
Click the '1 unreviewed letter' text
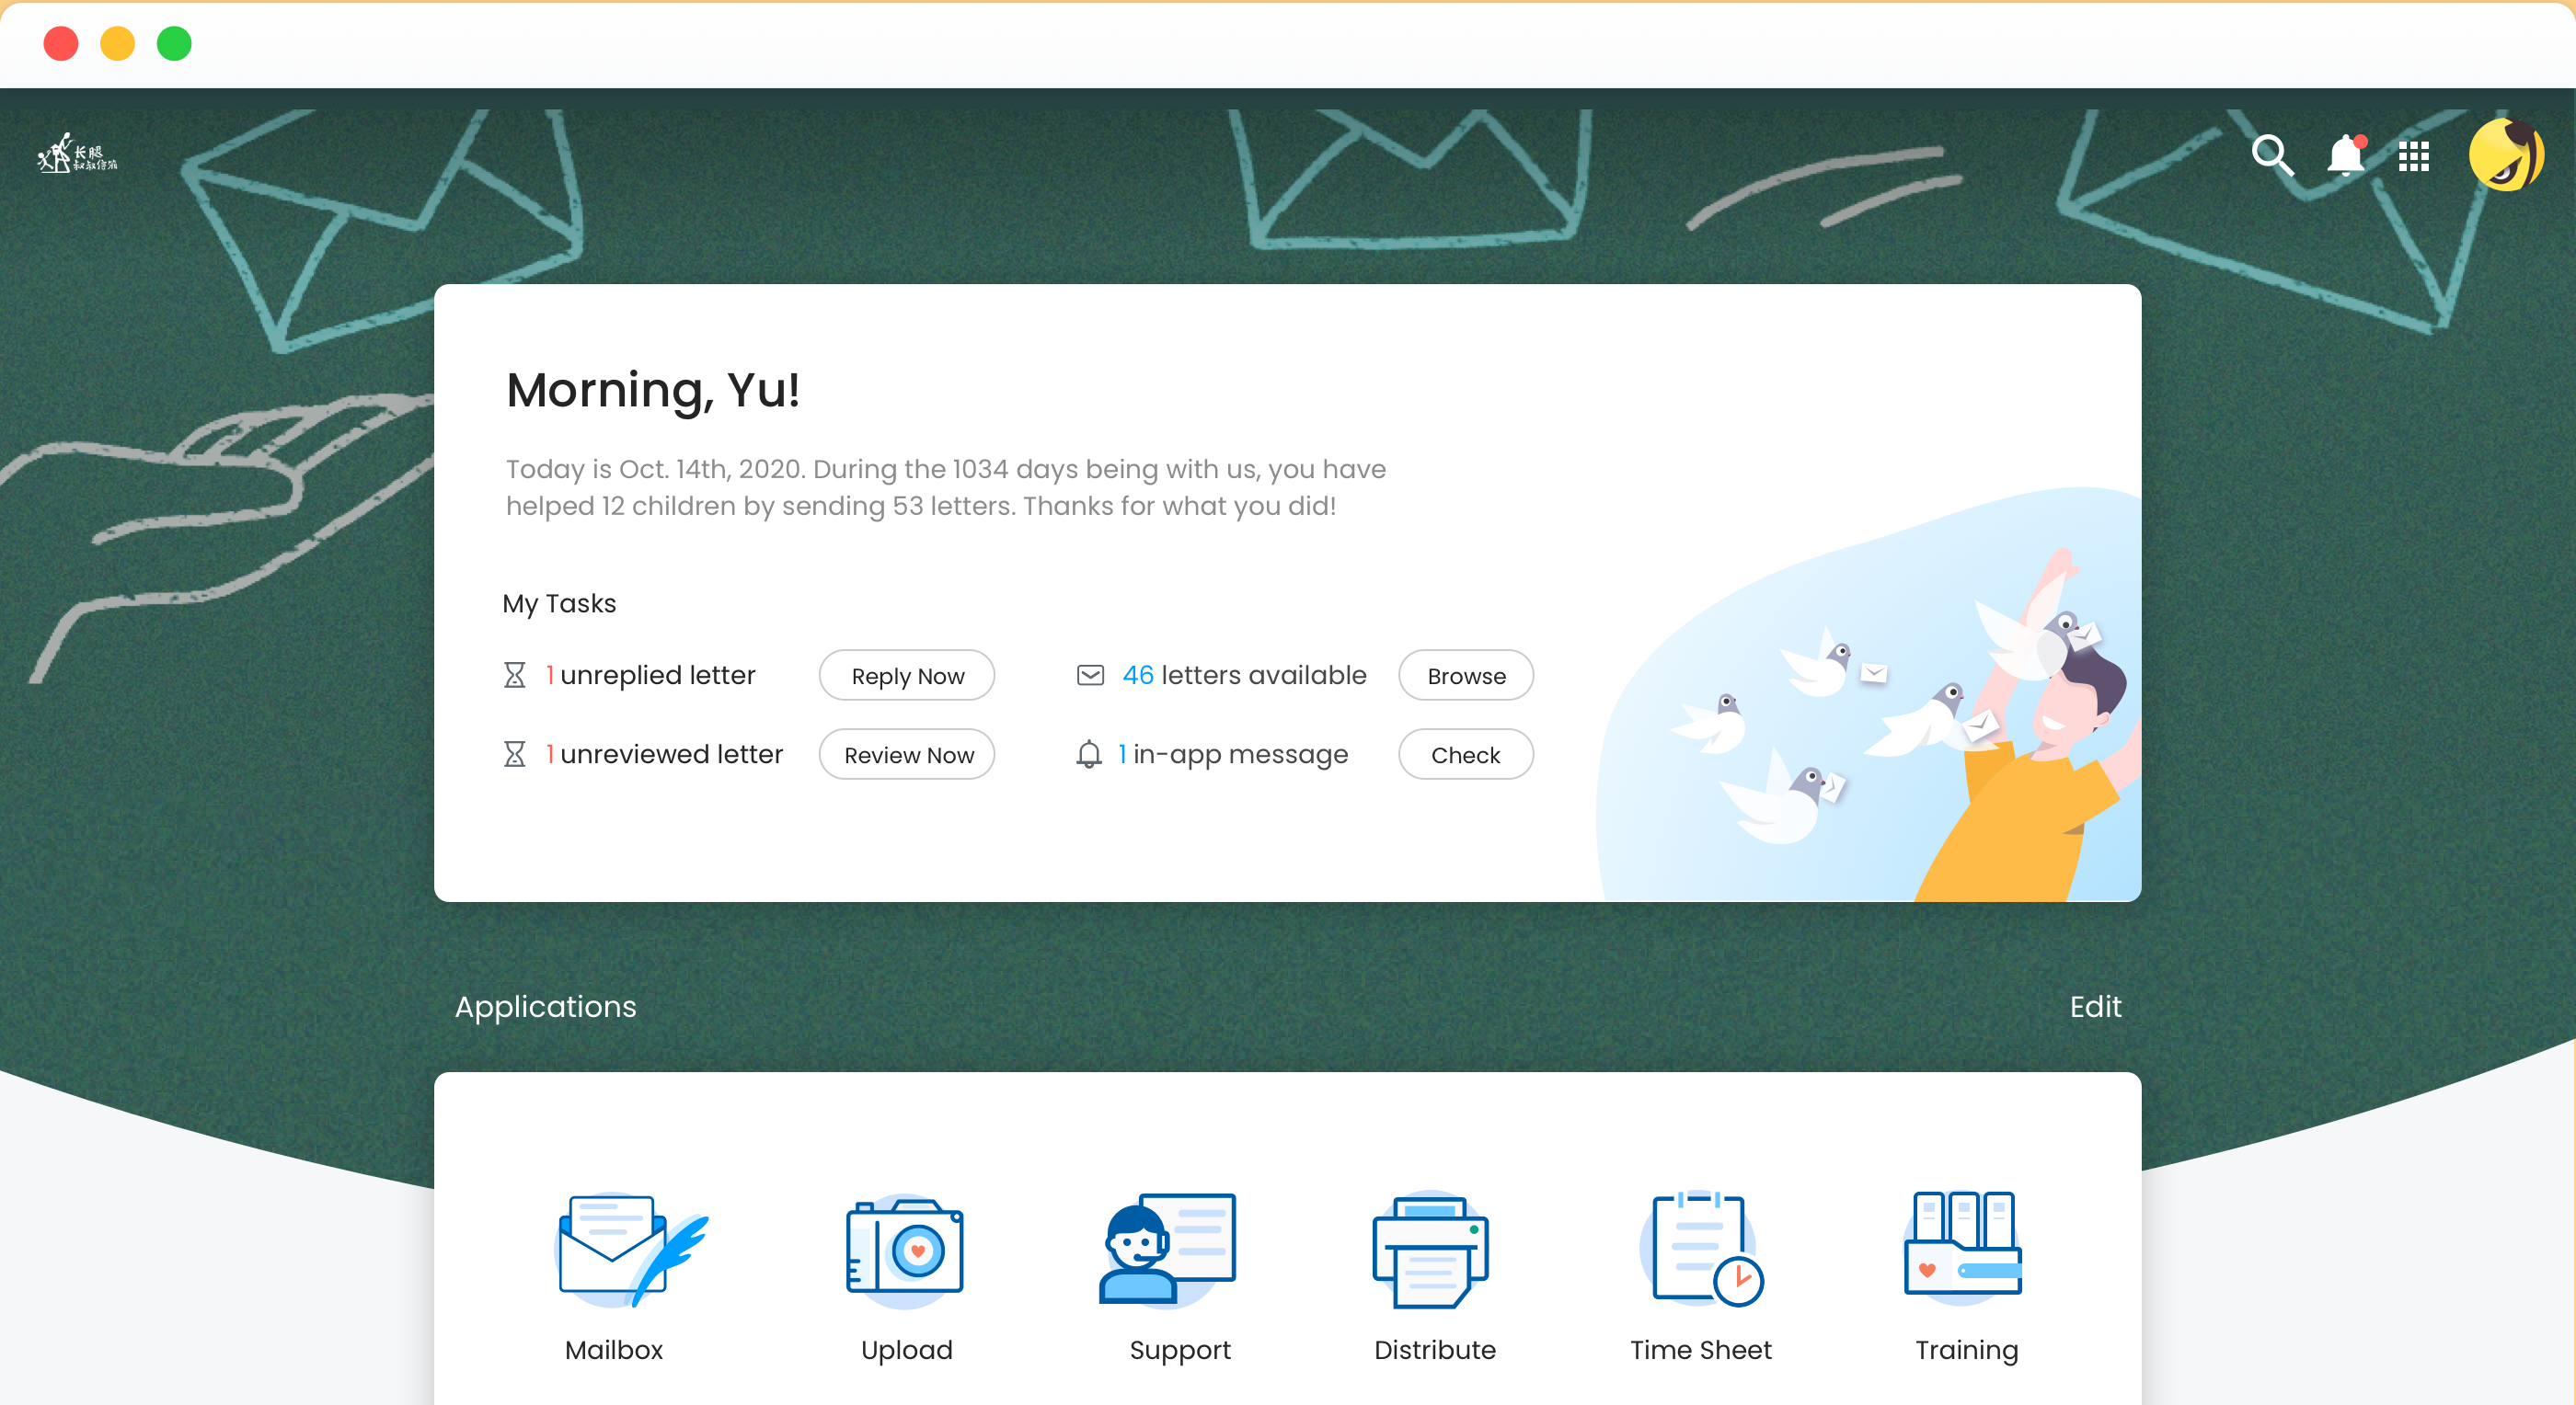point(665,755)
